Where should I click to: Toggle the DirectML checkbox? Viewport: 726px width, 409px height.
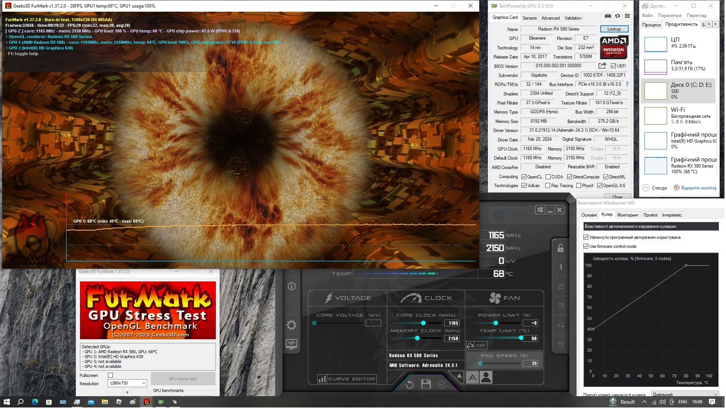point(607,177)
